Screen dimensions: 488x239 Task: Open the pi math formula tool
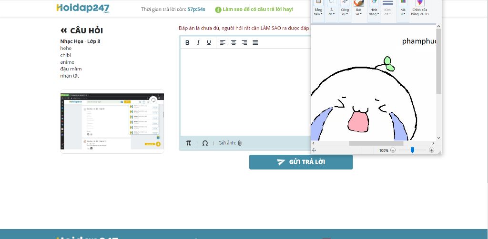point(189,143)
